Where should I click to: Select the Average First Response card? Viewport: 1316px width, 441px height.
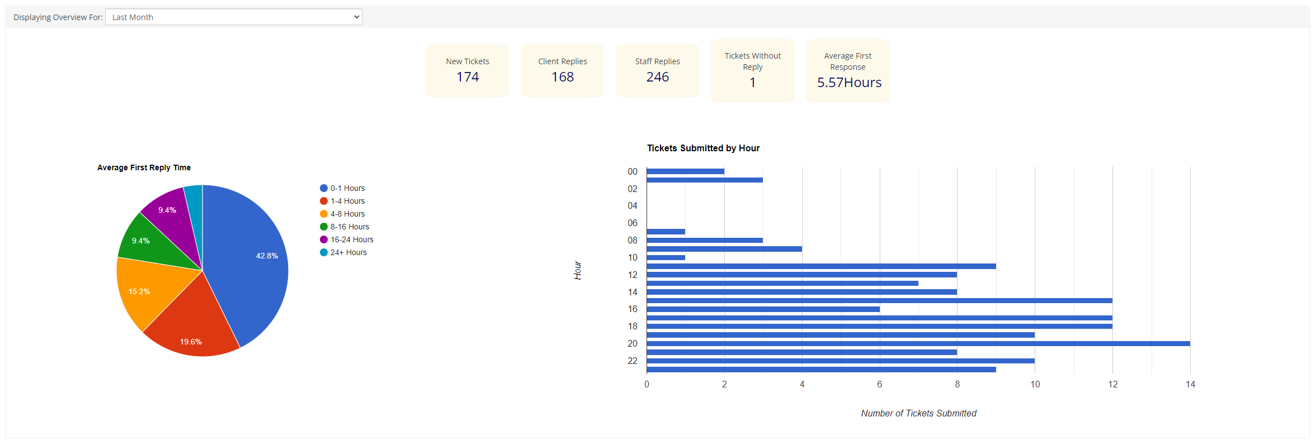[x=847, y=71]
